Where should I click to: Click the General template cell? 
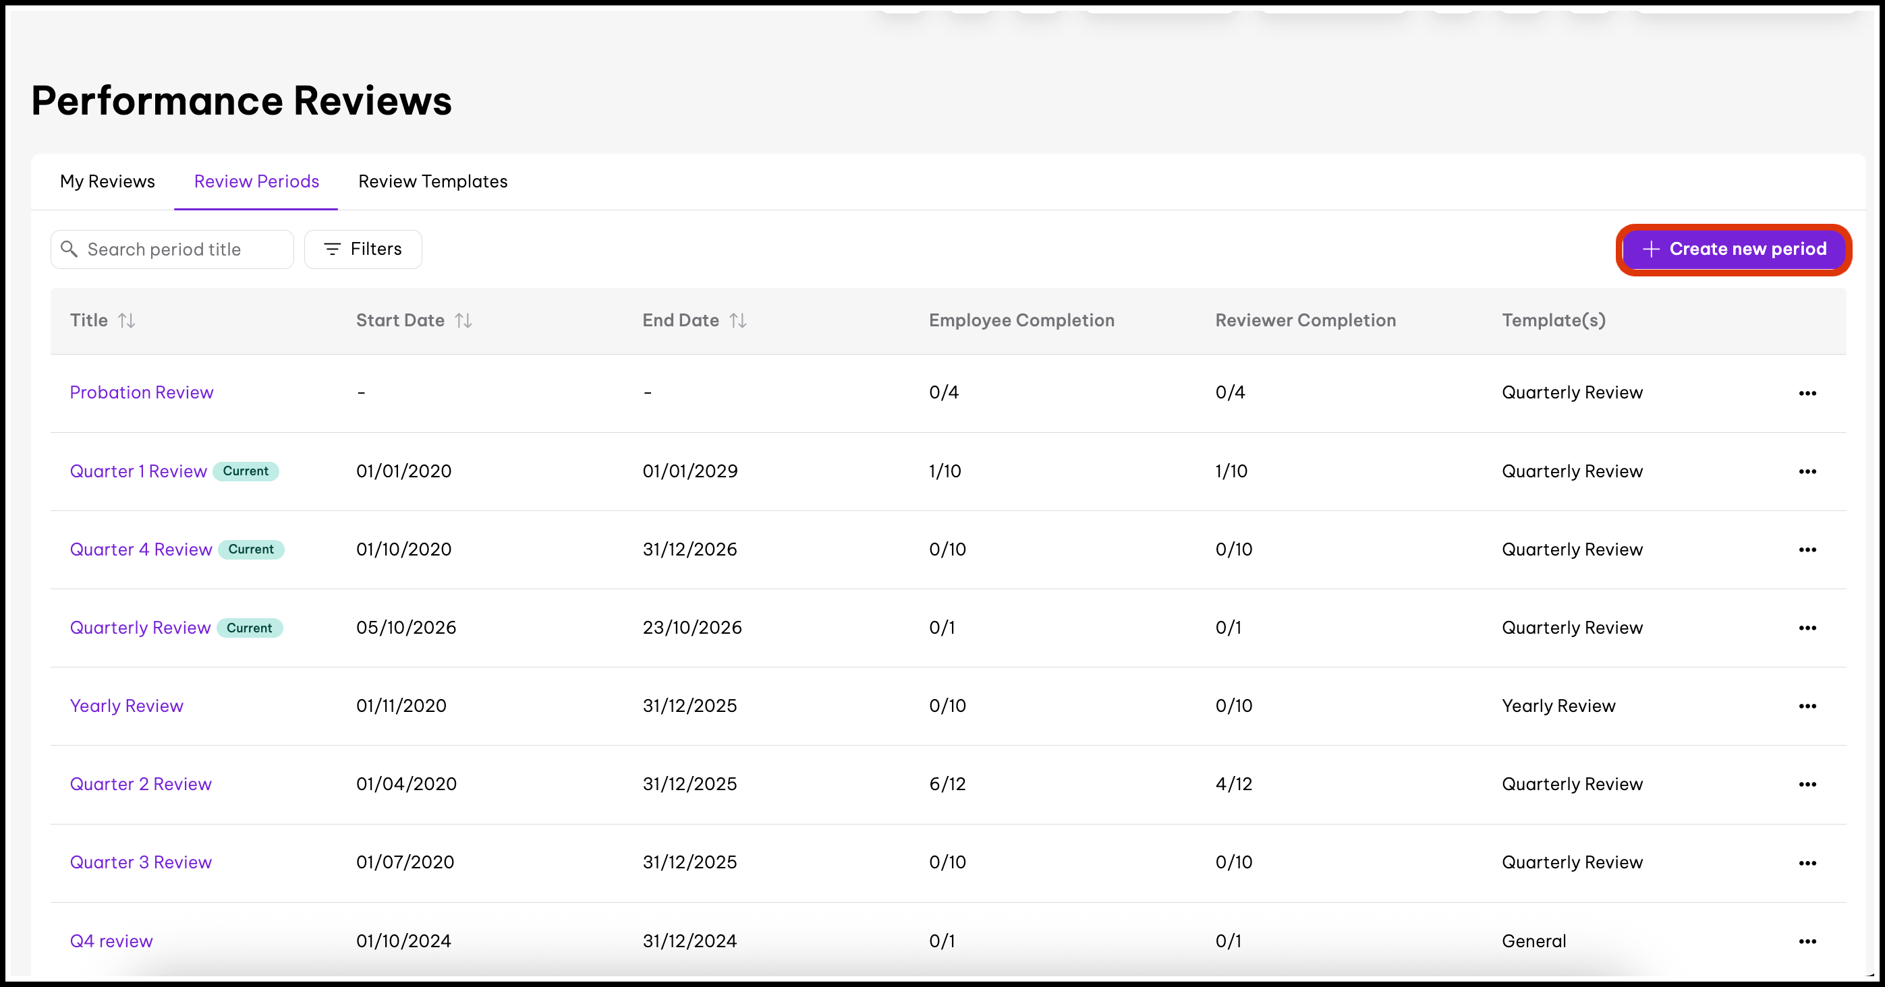pos(1534,942)
